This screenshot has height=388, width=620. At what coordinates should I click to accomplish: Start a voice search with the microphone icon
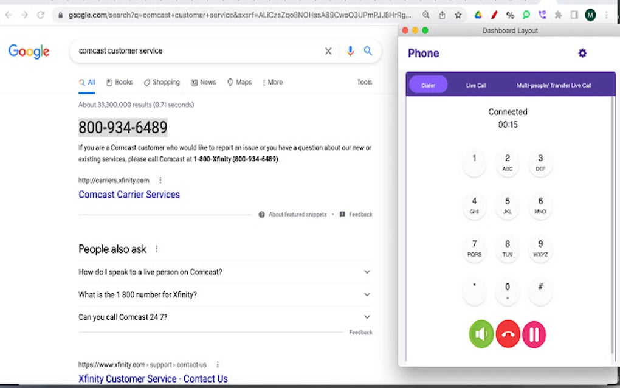350,51
